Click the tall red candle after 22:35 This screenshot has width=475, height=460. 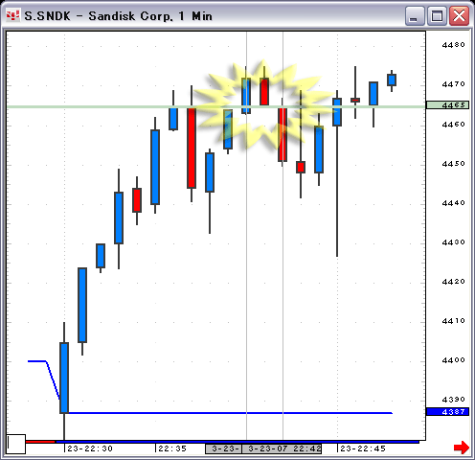(x=192, y=149)
